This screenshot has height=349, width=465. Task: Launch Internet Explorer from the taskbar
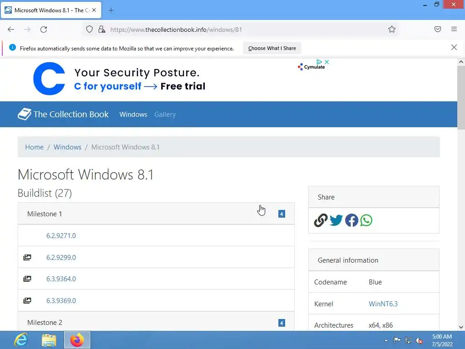(21, 340)
